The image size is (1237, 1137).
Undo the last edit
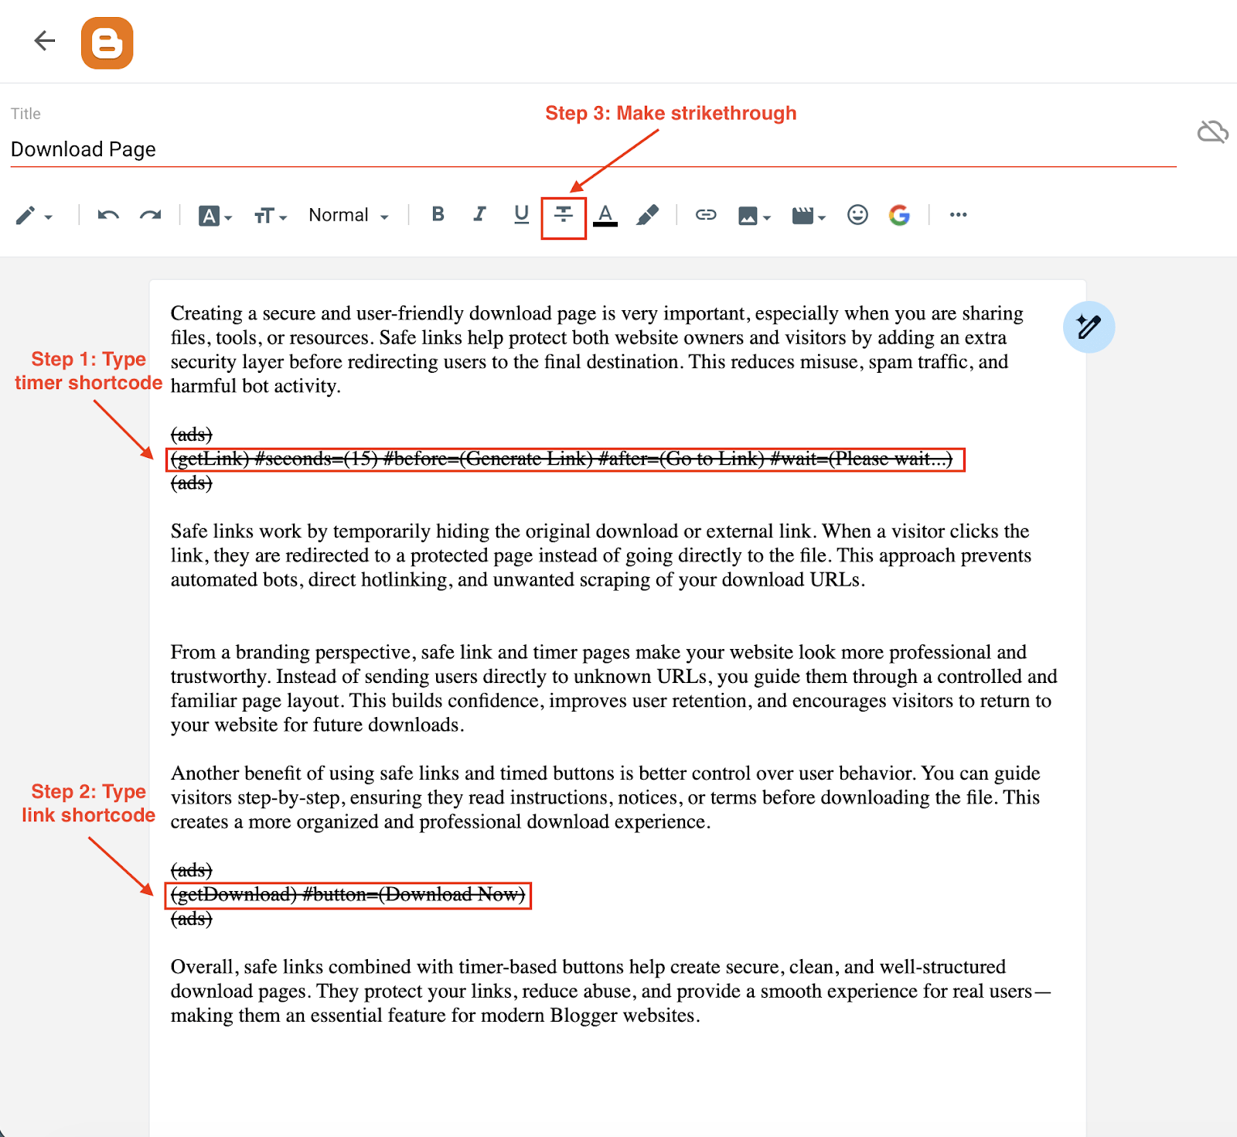(108, 215)
